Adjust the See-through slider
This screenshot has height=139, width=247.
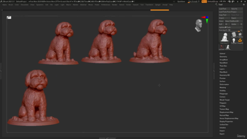click(194, 2)
